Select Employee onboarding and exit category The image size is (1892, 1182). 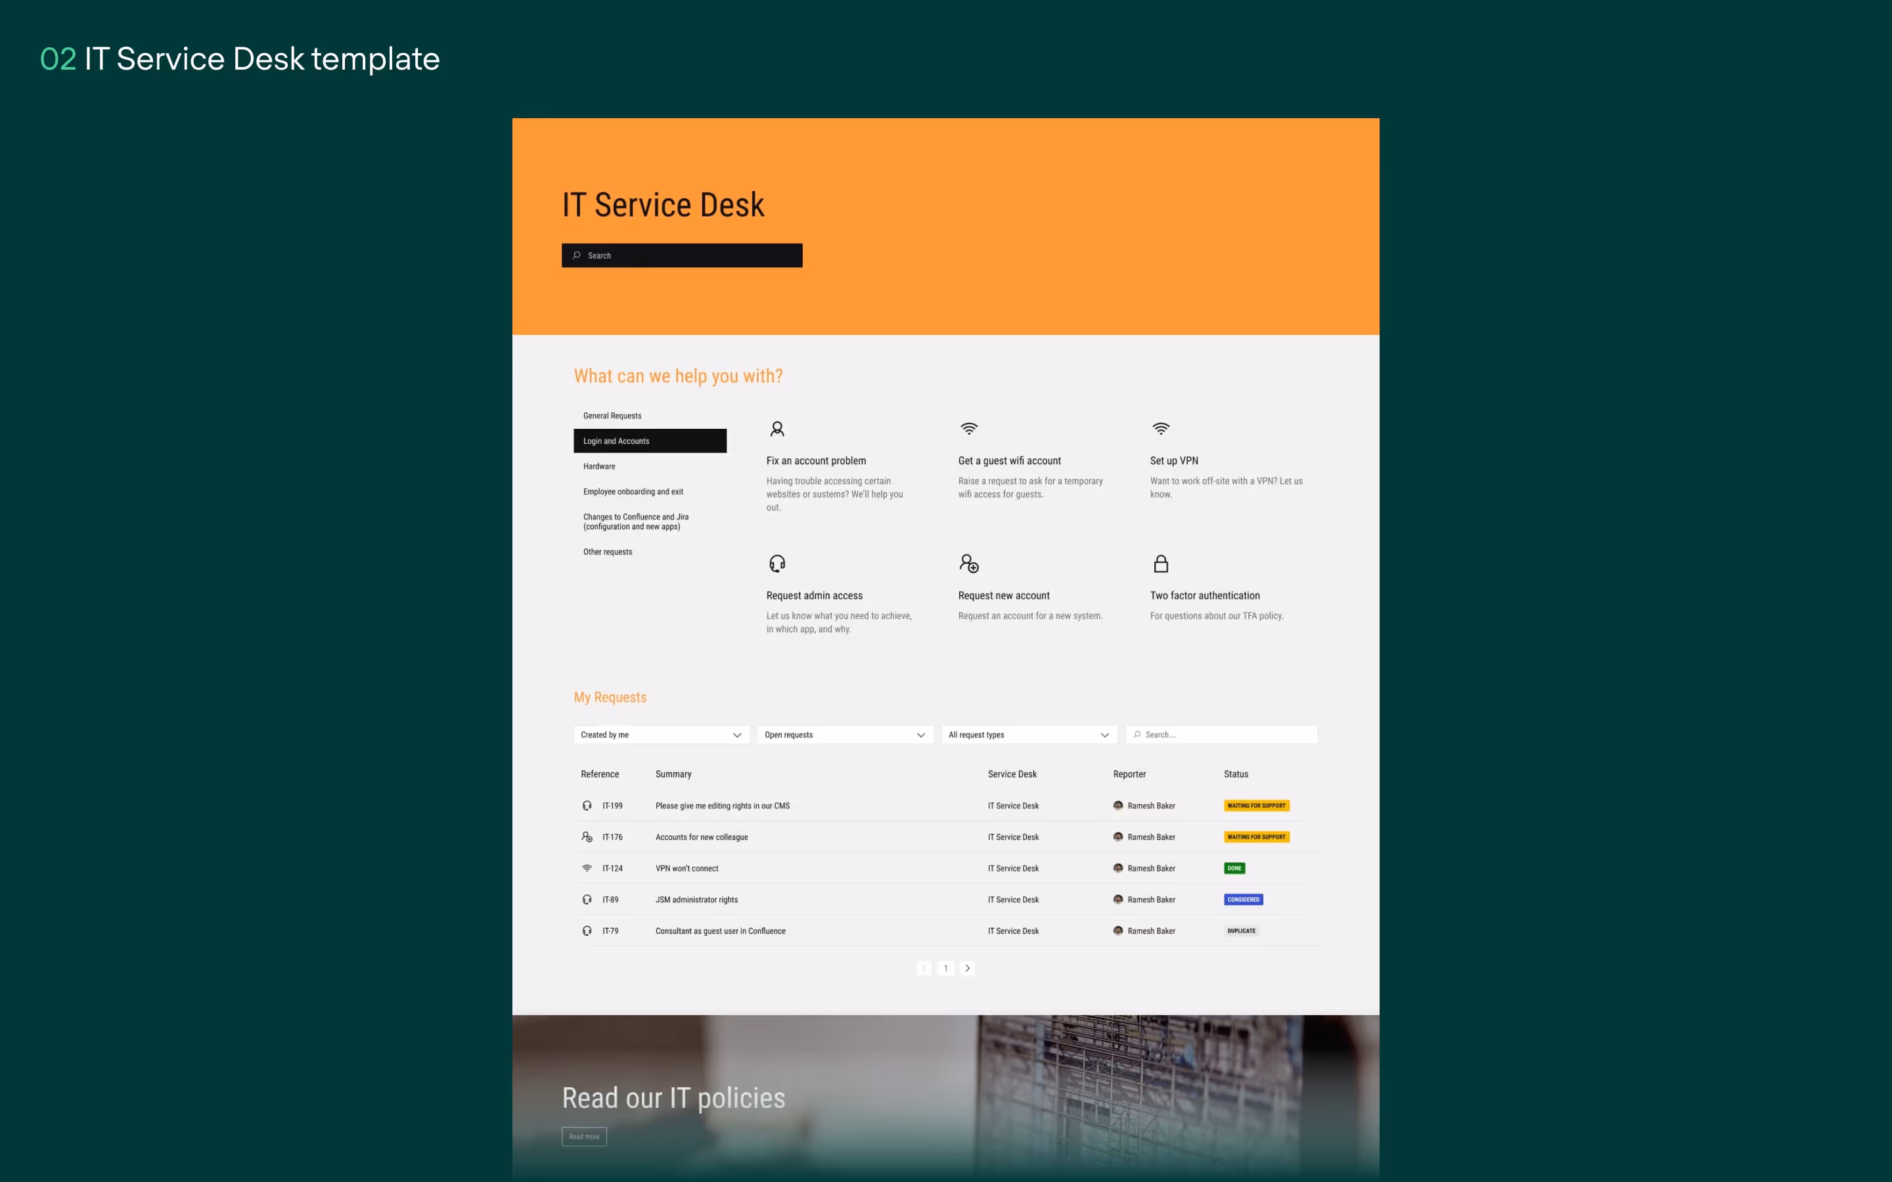coord(633,492)
